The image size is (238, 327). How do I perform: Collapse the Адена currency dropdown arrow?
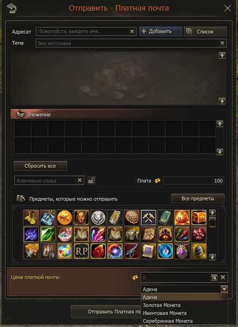point(224,289)
